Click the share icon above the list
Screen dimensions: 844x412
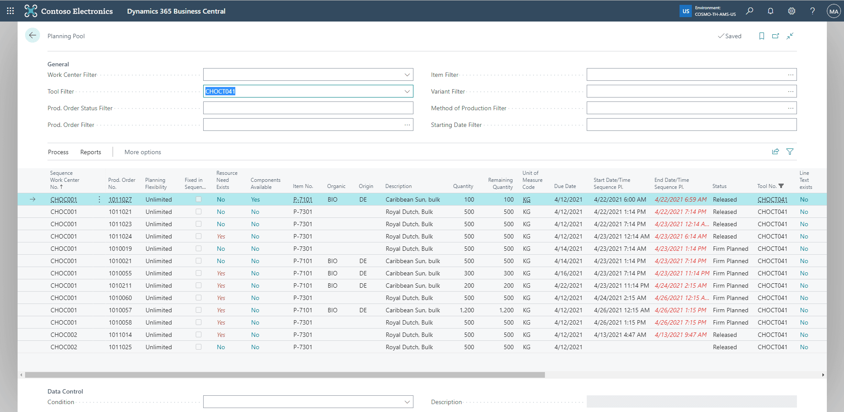click(775, 152)
